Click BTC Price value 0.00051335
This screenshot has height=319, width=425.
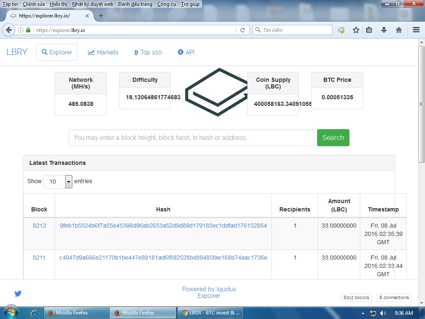pyautogui.click(x=337, y=97)
